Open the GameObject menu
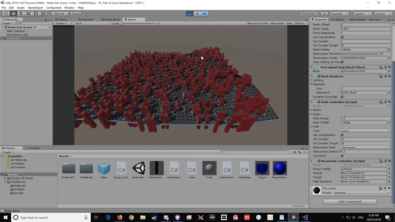This screenshot has width=395, height=222. (x=35, y=8)
